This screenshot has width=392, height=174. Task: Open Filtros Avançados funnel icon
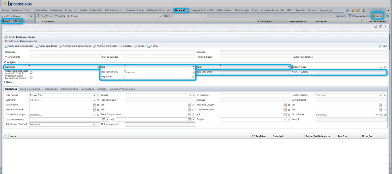(x=350, y=16)
